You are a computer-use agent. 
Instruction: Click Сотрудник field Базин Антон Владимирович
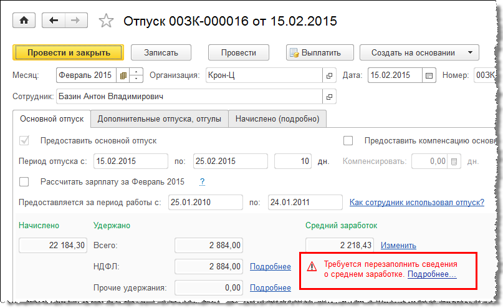click(x=189, y=97)
